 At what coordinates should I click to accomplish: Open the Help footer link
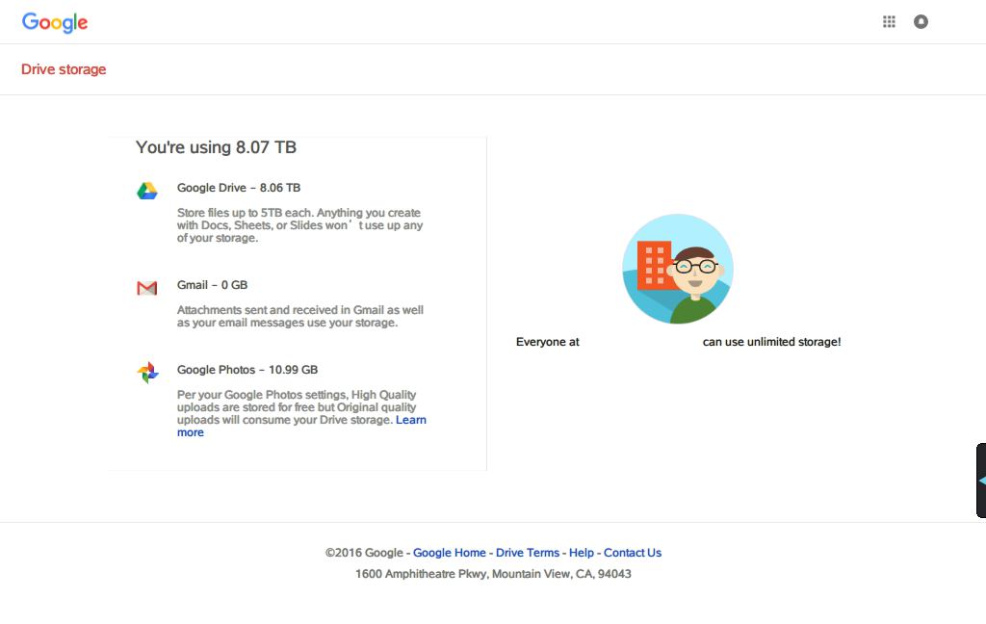pyautogui.click(x=581, y=553)
